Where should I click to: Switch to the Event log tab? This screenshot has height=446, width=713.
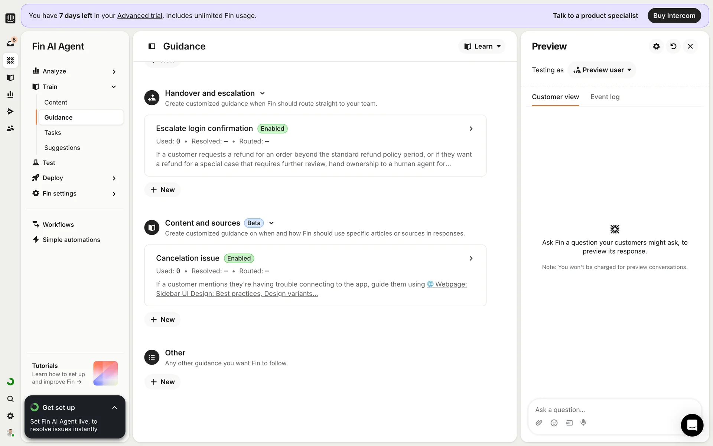(x=605, y=97)
